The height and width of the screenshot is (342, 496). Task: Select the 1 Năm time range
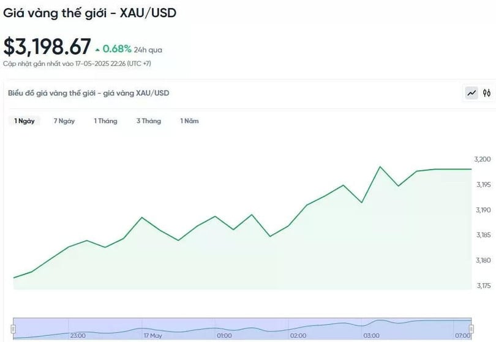tap(189, 121)
